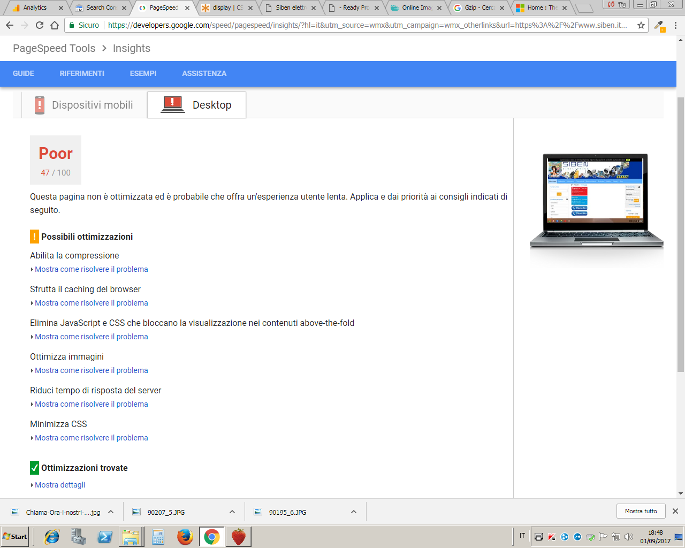Go back with the browser back arrow
Image resolution: width=685 pixels, height=548 pixels.
coord(10,25)
